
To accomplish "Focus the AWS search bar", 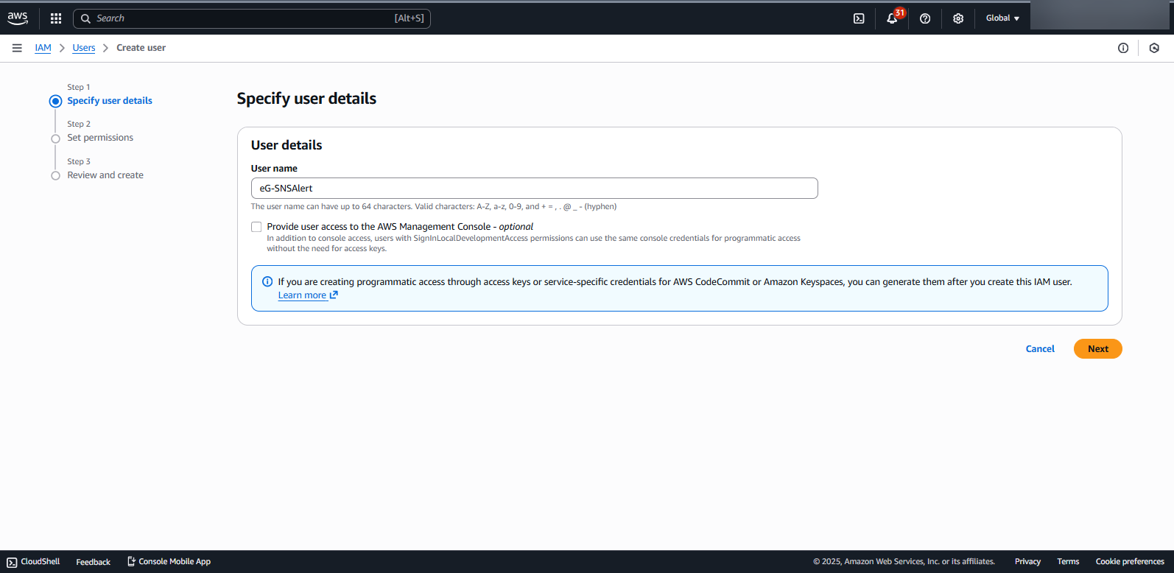I will pyautogui.click(x=252, y=18).
